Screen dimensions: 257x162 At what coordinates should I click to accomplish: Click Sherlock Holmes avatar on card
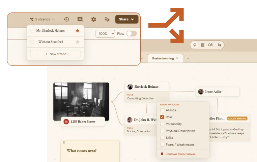(130, 87)
